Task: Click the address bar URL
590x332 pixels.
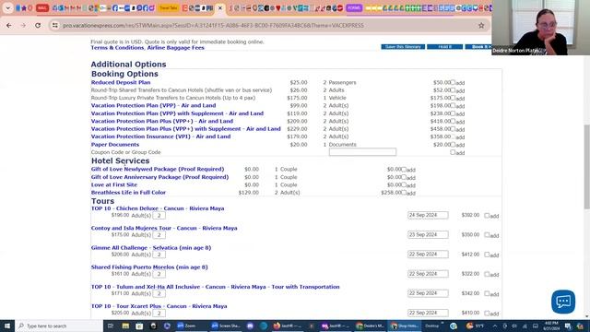Action: coord(213,25)
